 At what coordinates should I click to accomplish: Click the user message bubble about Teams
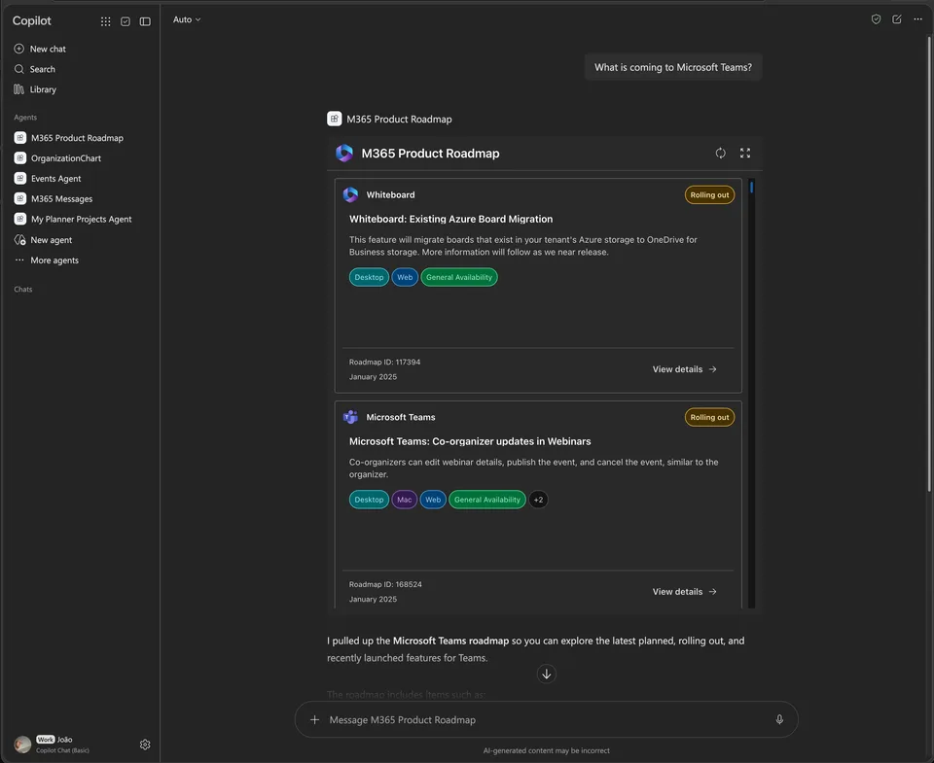click(673, 67)
